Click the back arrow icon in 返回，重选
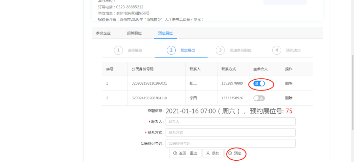The height and width of the screenshot is (162, 354). 175,153
